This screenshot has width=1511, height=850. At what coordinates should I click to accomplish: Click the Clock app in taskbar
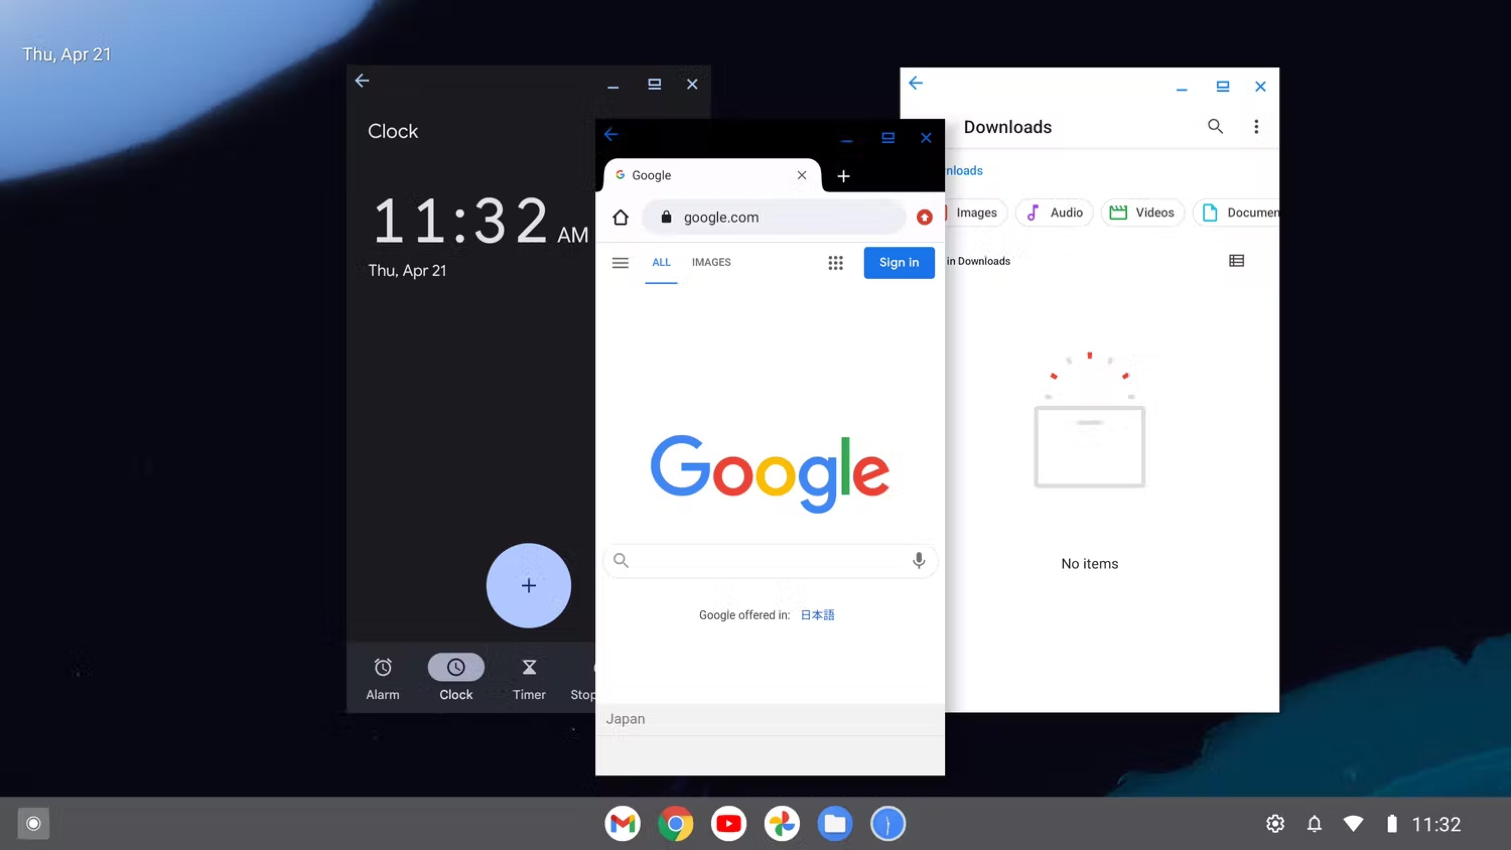click(887, 823)
